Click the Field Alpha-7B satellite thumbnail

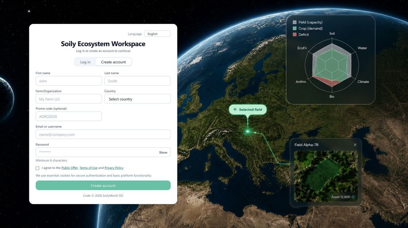(x=326, y=176)
